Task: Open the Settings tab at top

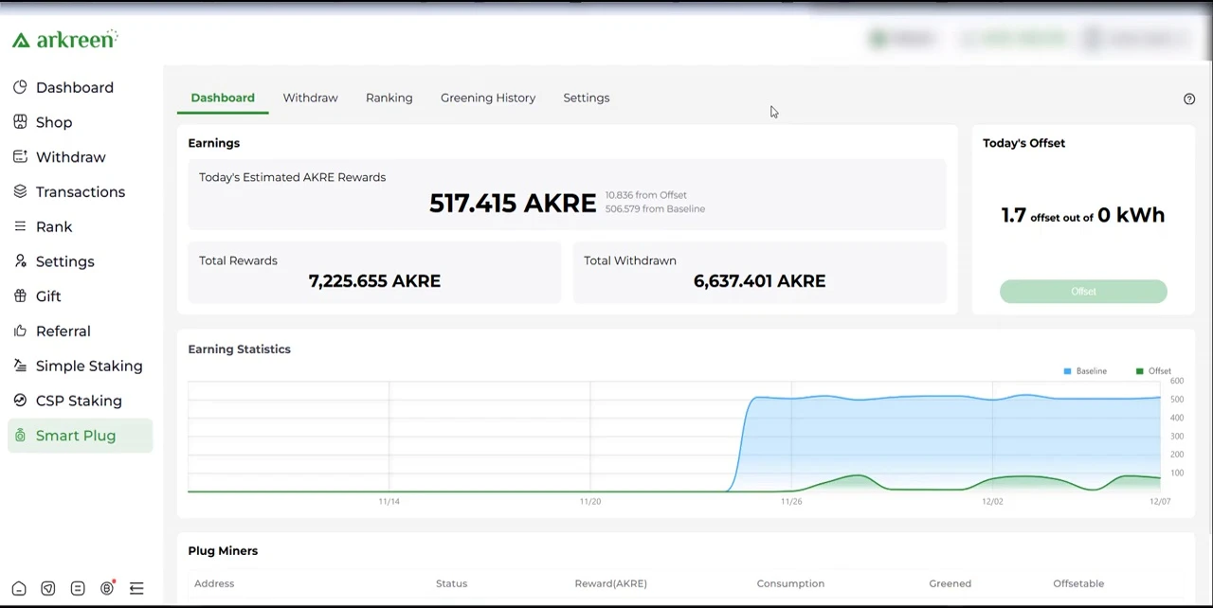Action: 587,98
